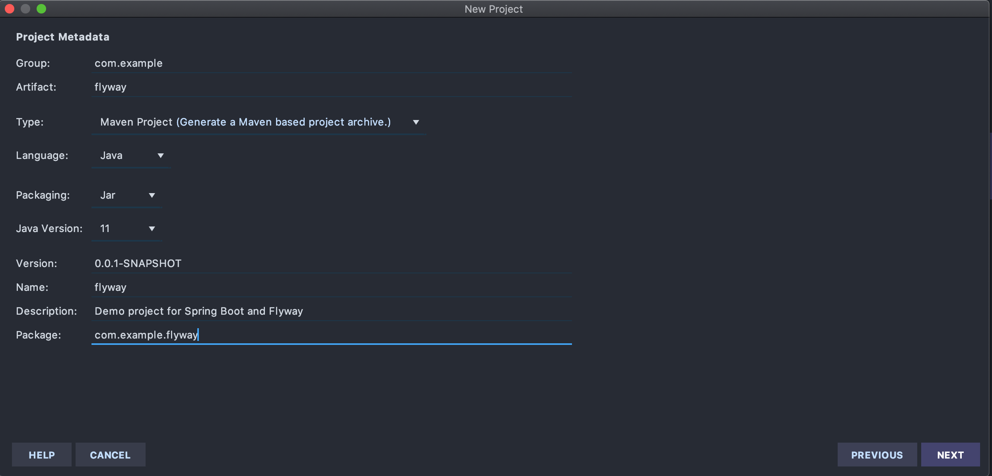Click the Java Version label

49,228
